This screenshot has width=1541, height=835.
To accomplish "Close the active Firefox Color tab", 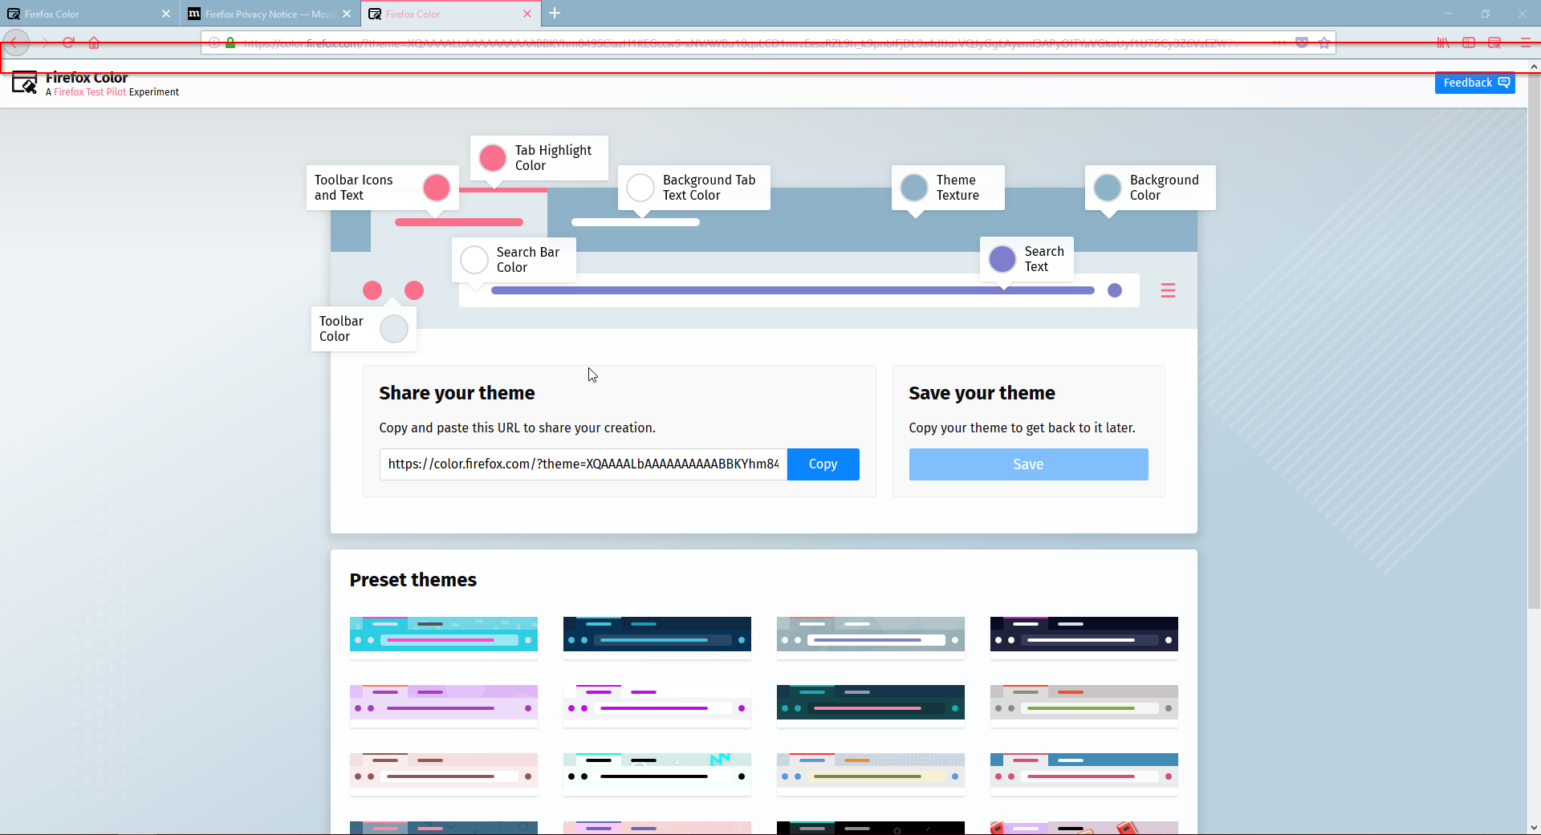I will click(x=527, y=14).
